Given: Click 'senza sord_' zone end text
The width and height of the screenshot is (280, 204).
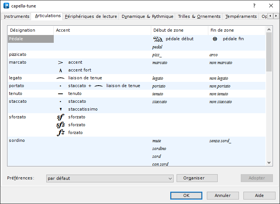Looking at the screenshot, I should (x=220, y=141).
